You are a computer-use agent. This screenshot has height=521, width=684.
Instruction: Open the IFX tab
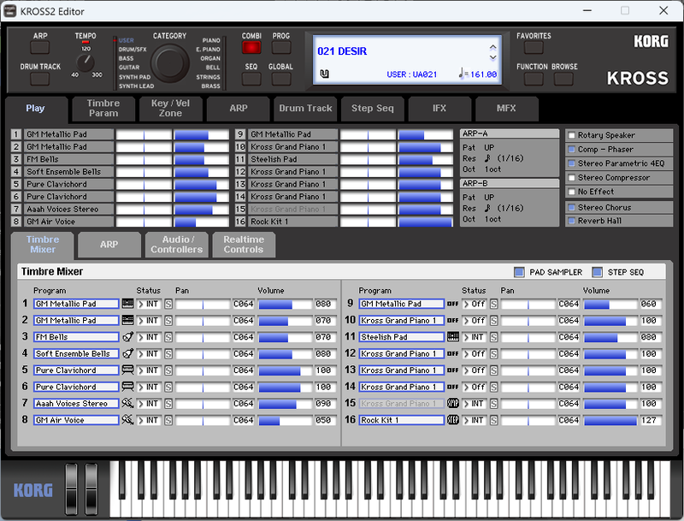tap(439, 108)
